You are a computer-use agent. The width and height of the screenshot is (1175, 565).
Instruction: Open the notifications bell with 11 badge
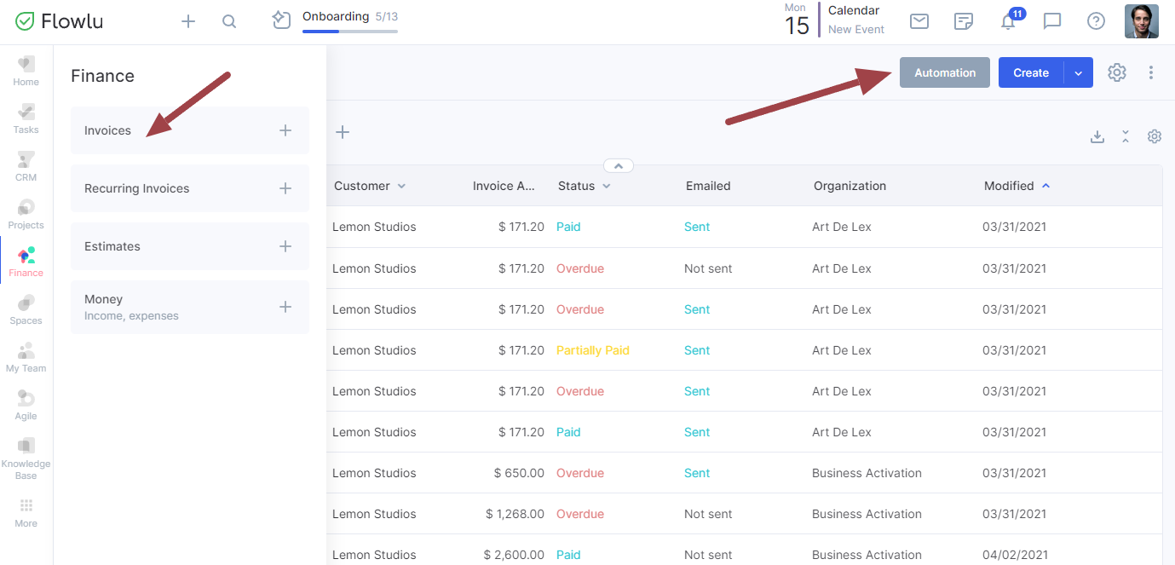point(1010,20)
